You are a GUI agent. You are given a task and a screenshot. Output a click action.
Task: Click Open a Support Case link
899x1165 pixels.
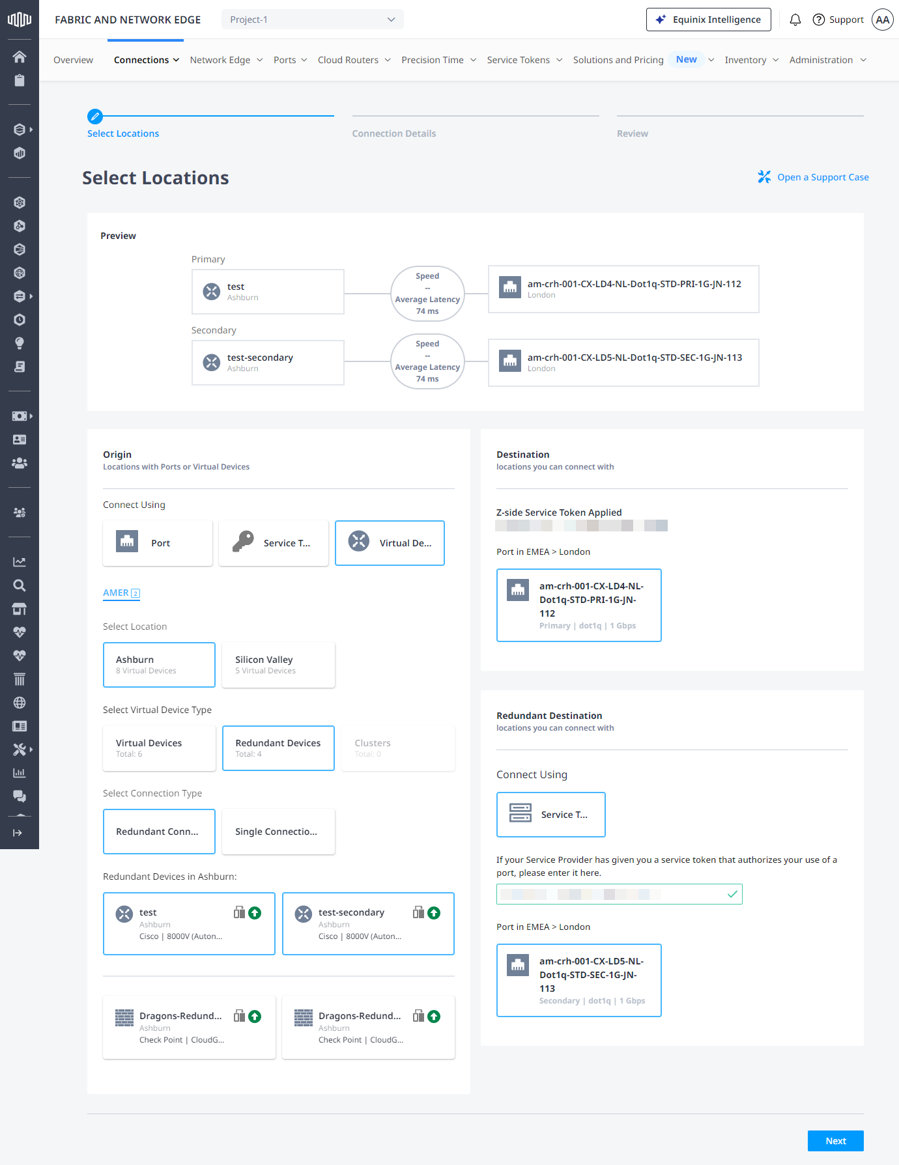[813, 177]
